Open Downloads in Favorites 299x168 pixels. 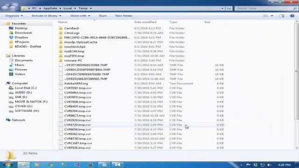pyautogui.click(x=23, y=33)
